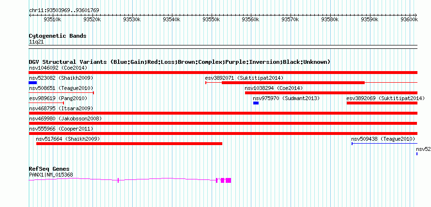Click the red bar under nsv517664

click(x=129, y=144)
